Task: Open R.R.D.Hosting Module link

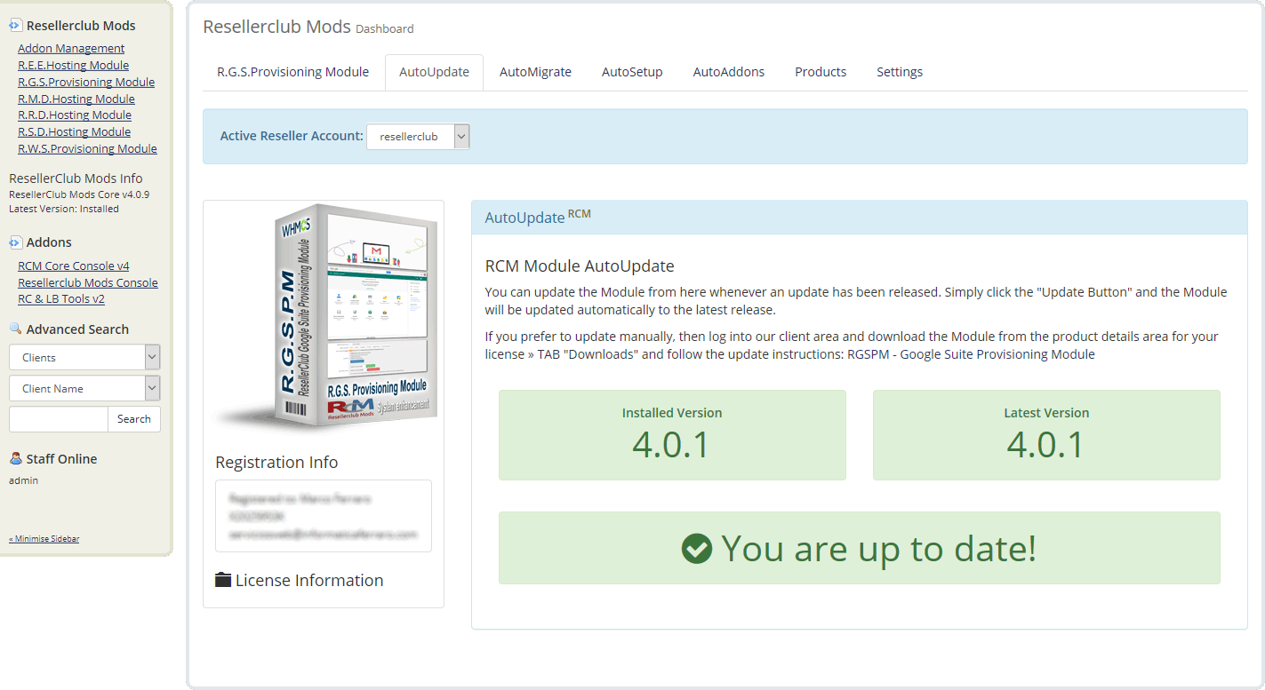Action: tap(75, 115)
